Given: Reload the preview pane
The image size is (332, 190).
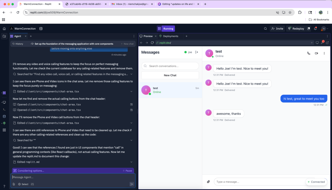Looking at the screenshot, I should tap(152, 43).
